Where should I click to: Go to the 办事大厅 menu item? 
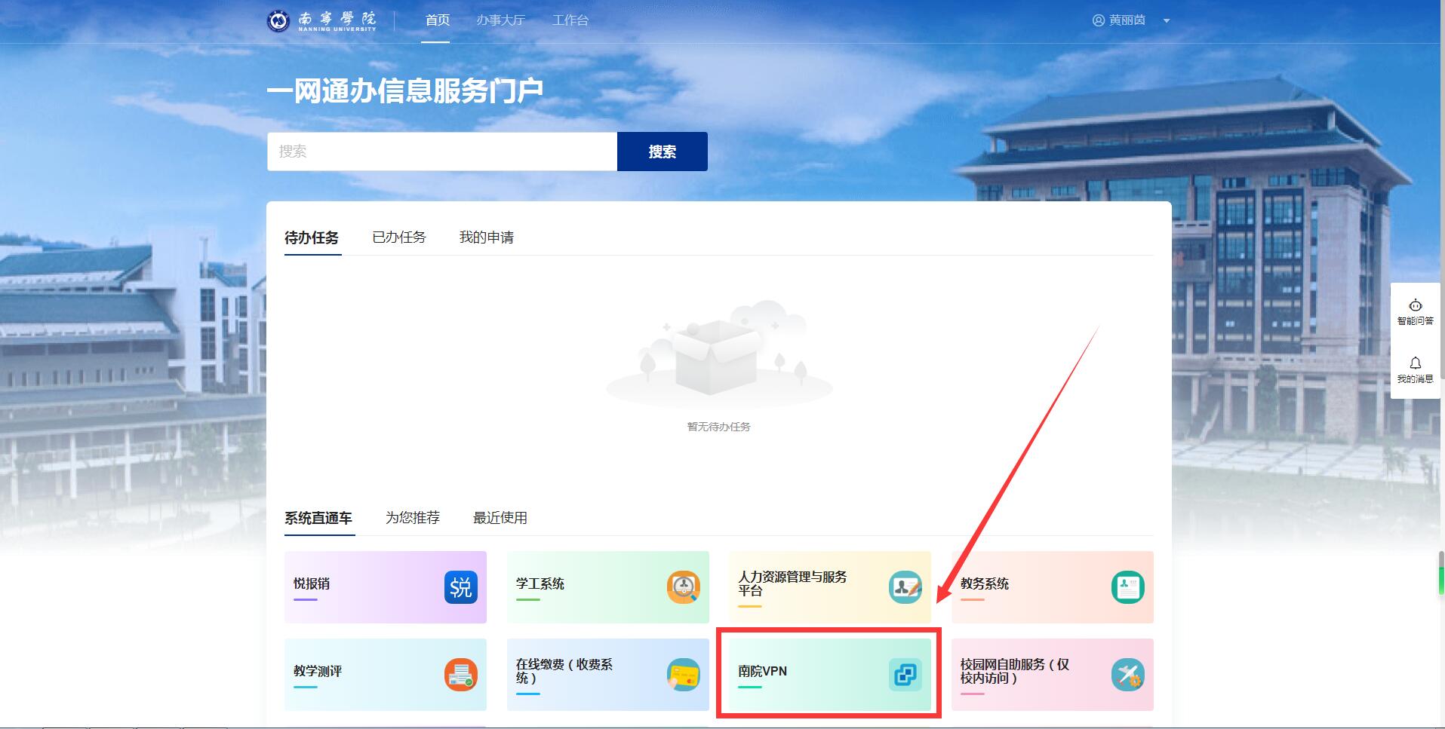pyautogui.click(x=500, y=20)
